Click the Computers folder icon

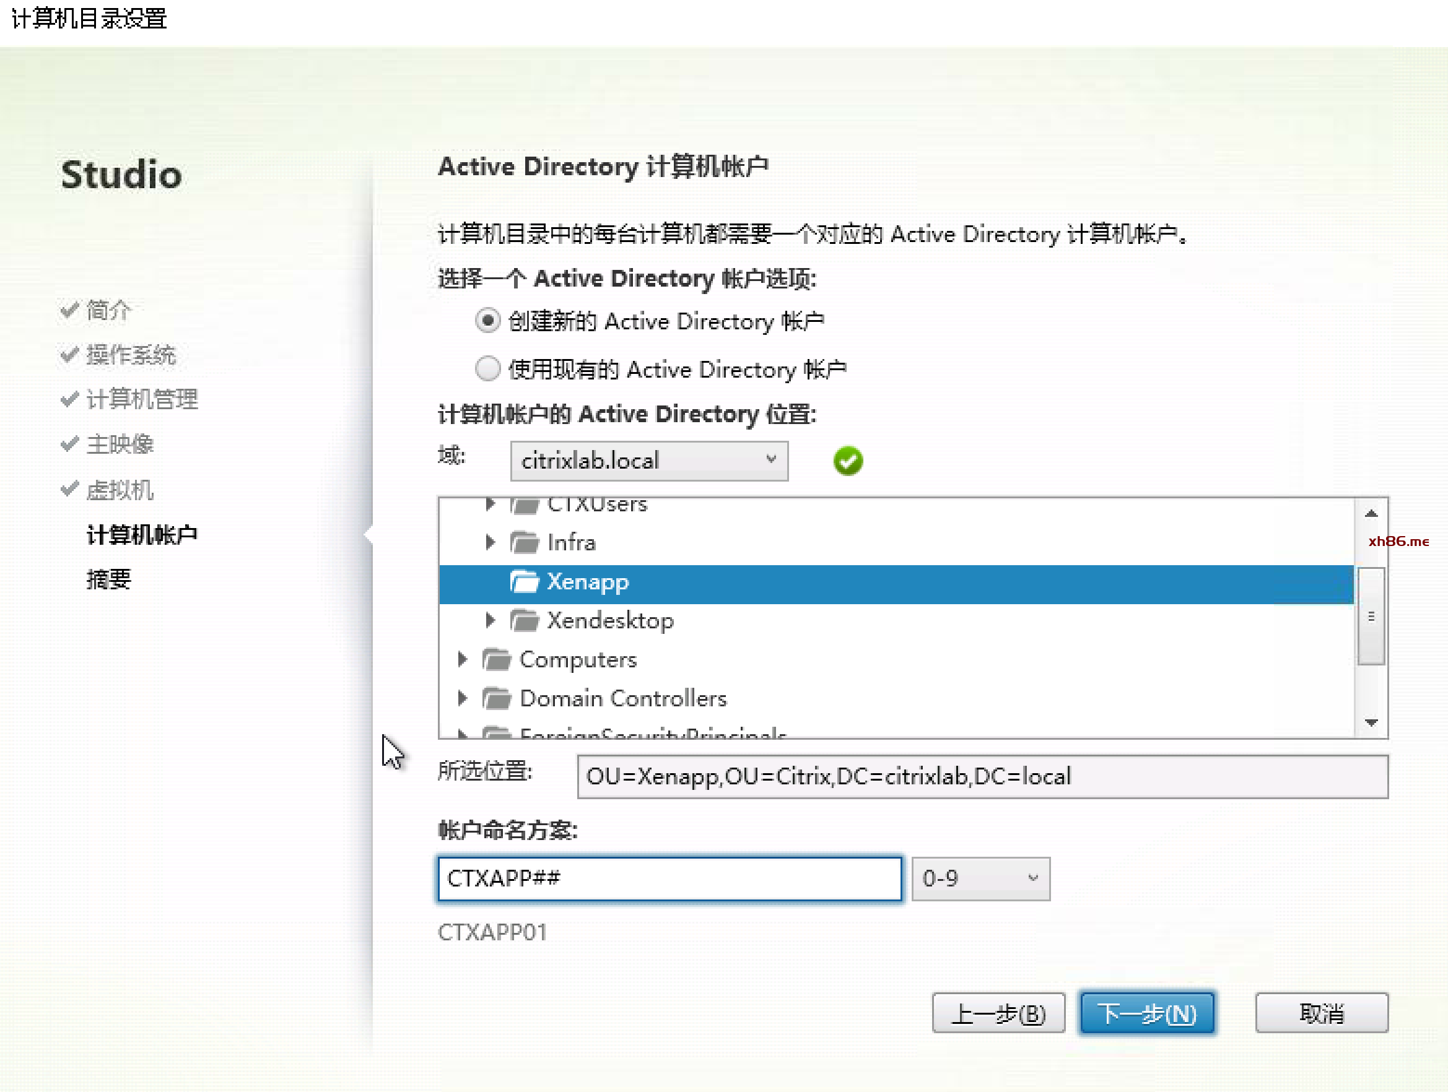496,659
